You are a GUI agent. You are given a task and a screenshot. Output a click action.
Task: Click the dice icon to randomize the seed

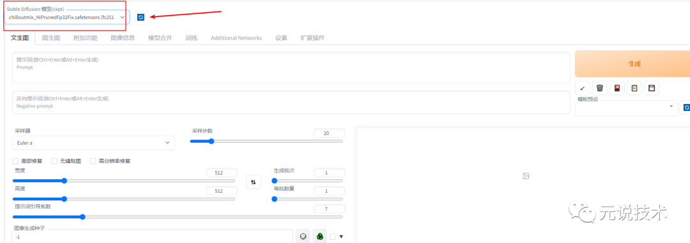click(303, 237)
